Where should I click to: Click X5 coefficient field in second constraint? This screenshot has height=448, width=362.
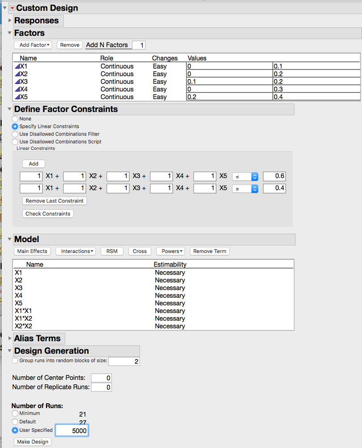204,188
